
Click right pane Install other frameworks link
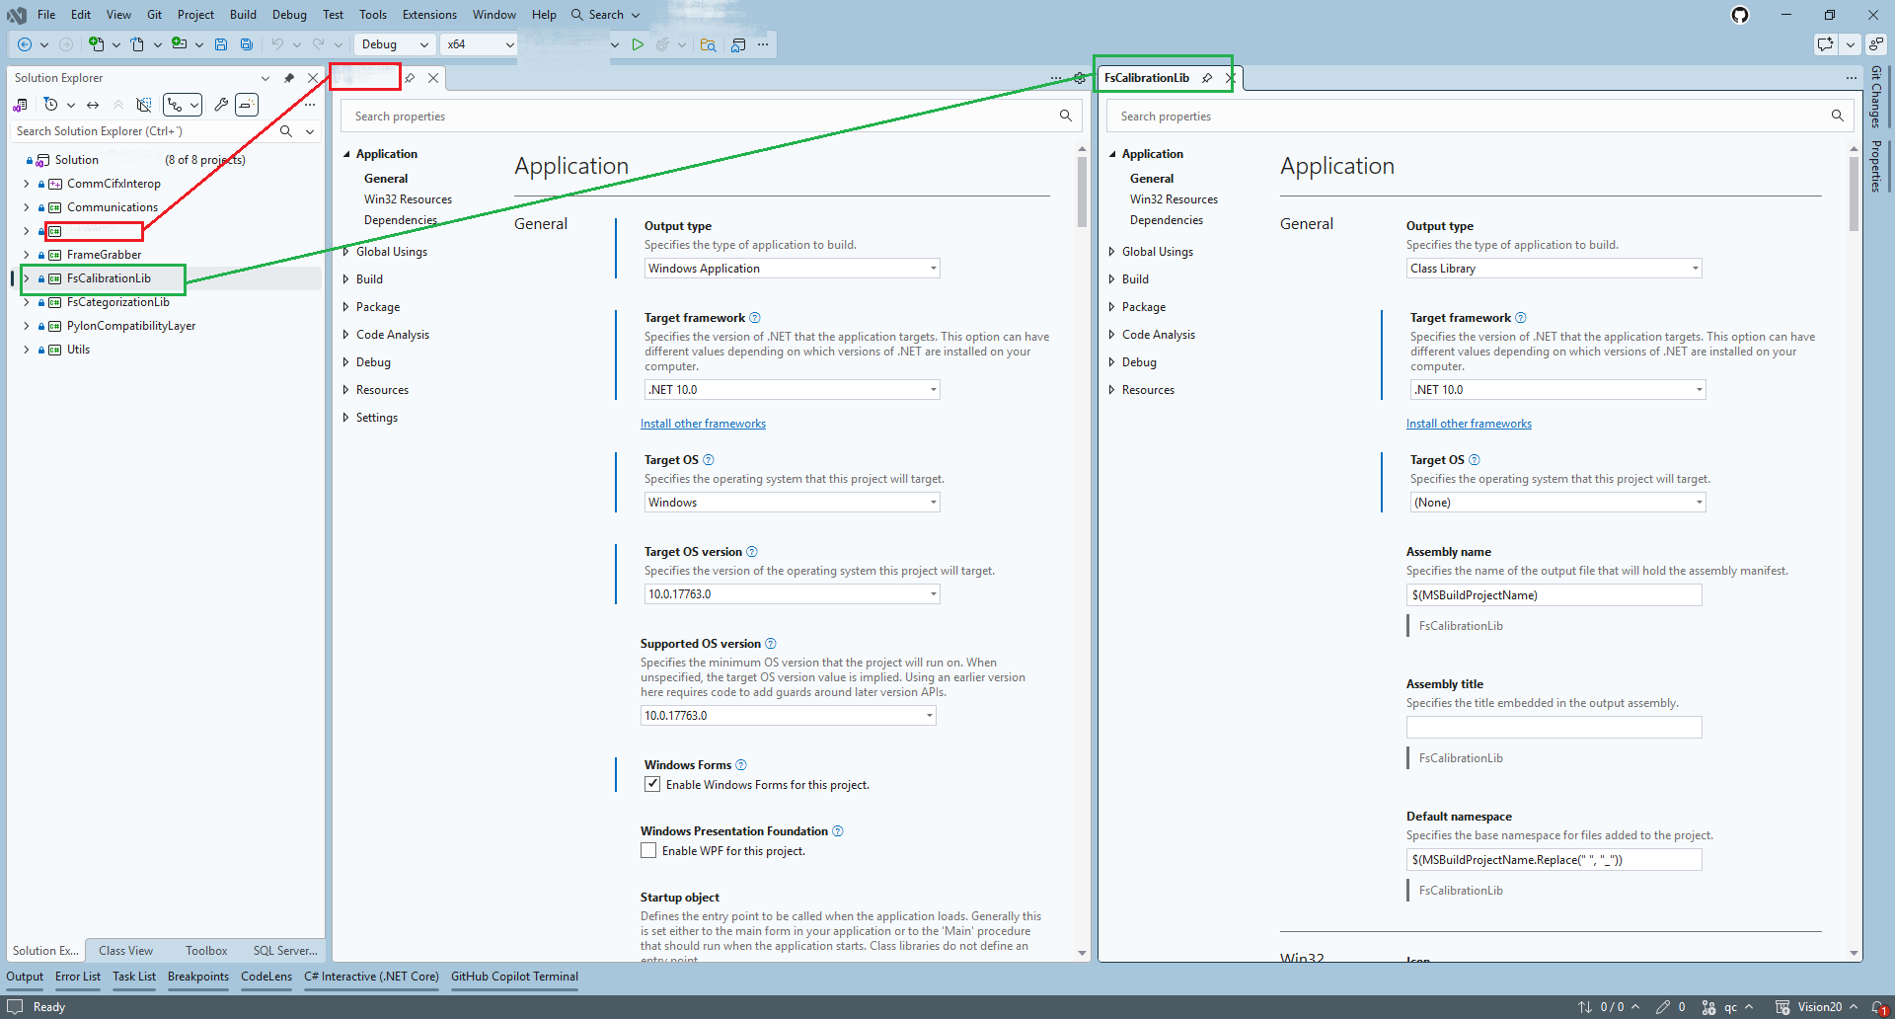tap(1469, 424)
